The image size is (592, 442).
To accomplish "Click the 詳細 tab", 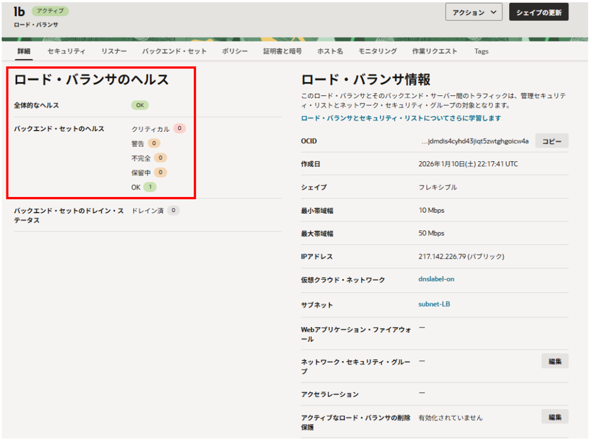I will tap(24, 51).
